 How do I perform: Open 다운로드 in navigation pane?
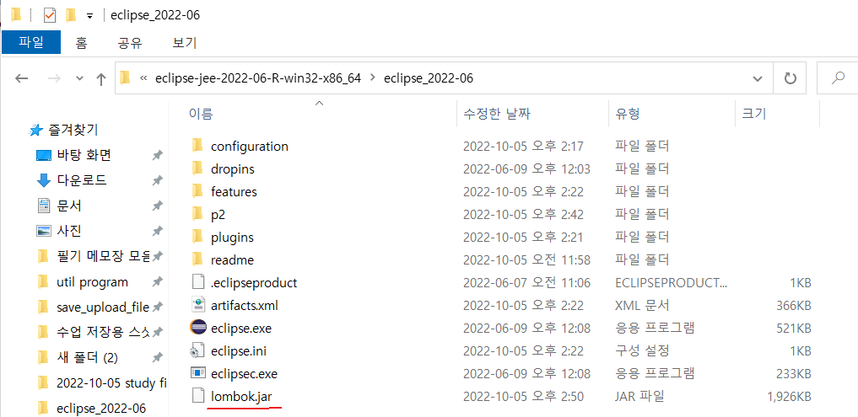tap(82, 179)
